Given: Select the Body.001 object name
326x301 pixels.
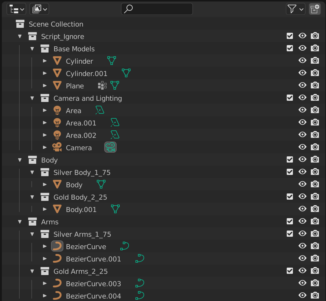Looking at the screenshot, I should coord(81,210).
